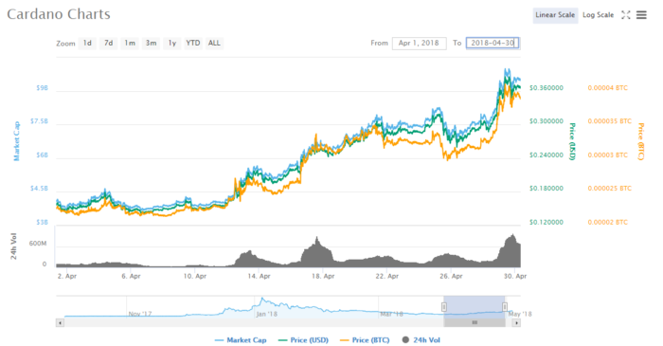This screenshot has width=663, height=346.
Task: Click the Jan '18 navigator label
Action: point(267,314)
